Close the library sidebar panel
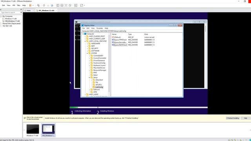The width and height of the screenshot is (251, 141). coord(21,9)
